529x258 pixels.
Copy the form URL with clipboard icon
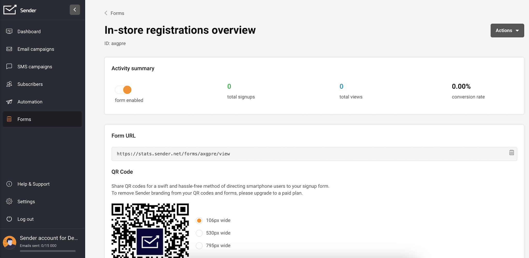pyautogui.click(x=511, y=153)
